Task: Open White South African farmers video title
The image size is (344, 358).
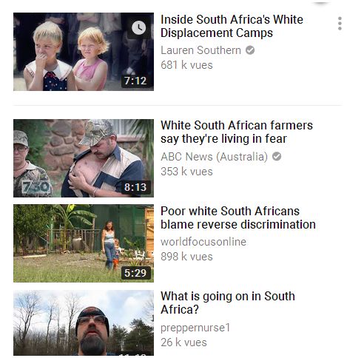Action: click(x=237, y=132)
